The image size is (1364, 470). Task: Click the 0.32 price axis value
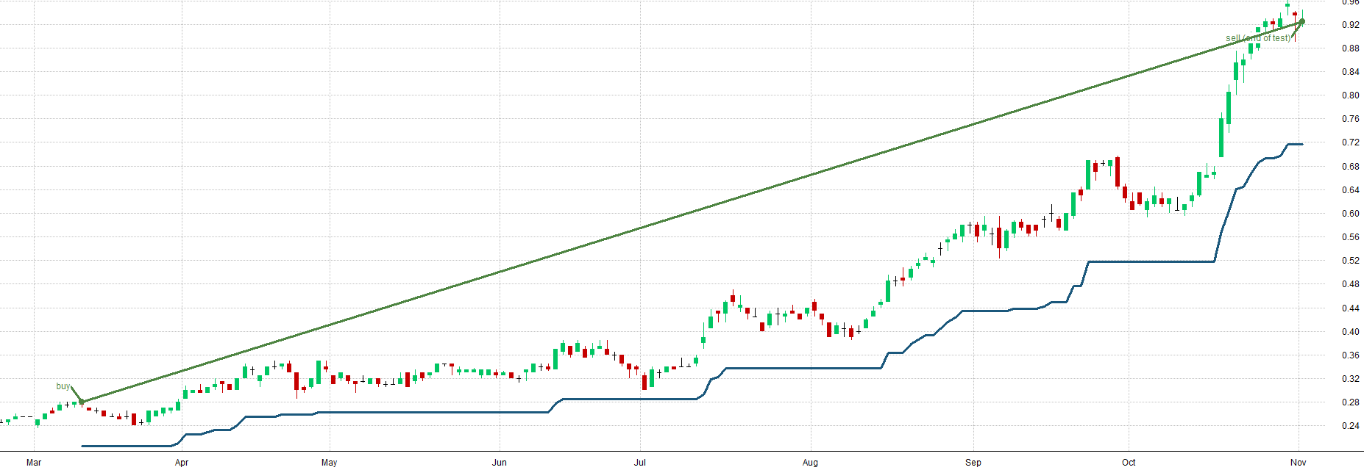[x=1351, y=379]
